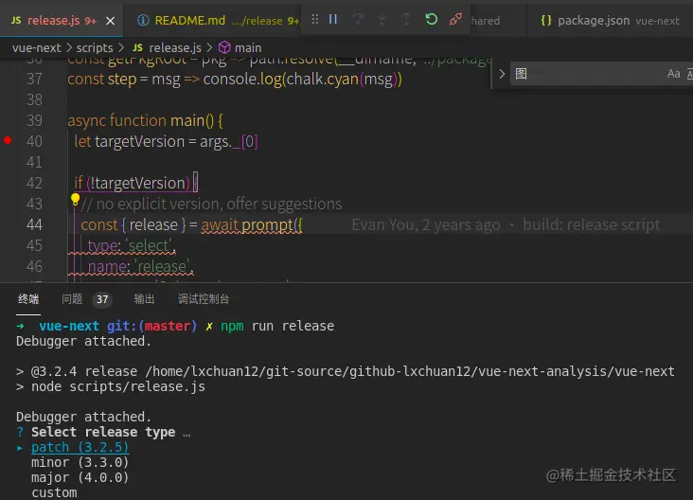Click the debug restart icon
The width and height of the screenshot is (693, 500).
(x=431, y=19)
